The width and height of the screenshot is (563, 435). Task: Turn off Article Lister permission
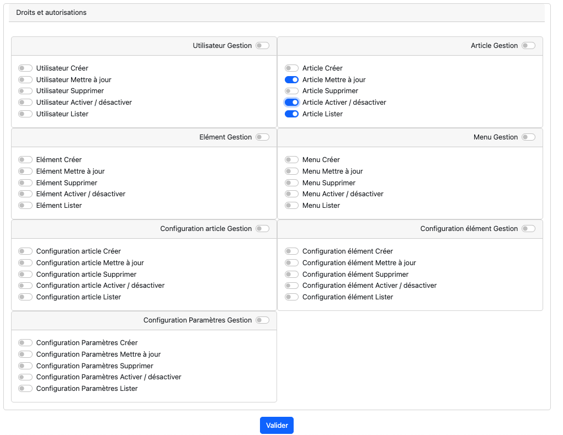291,114
